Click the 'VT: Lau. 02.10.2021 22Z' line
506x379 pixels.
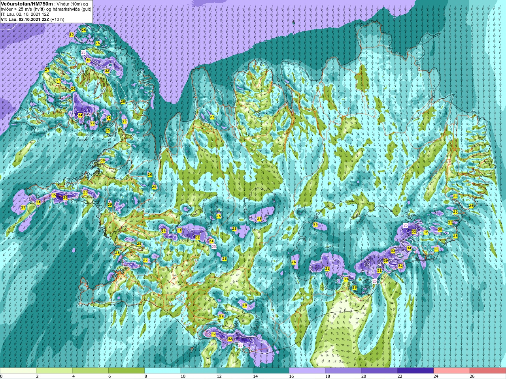coord(25,19)
